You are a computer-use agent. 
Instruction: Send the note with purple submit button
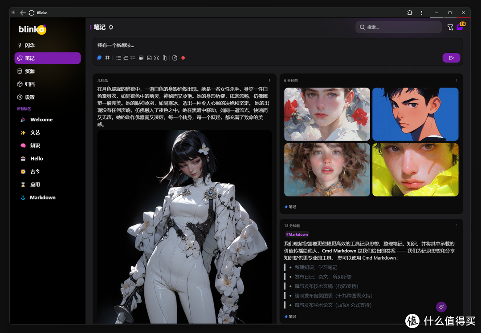pyautogui.click(x=451, y=58)
